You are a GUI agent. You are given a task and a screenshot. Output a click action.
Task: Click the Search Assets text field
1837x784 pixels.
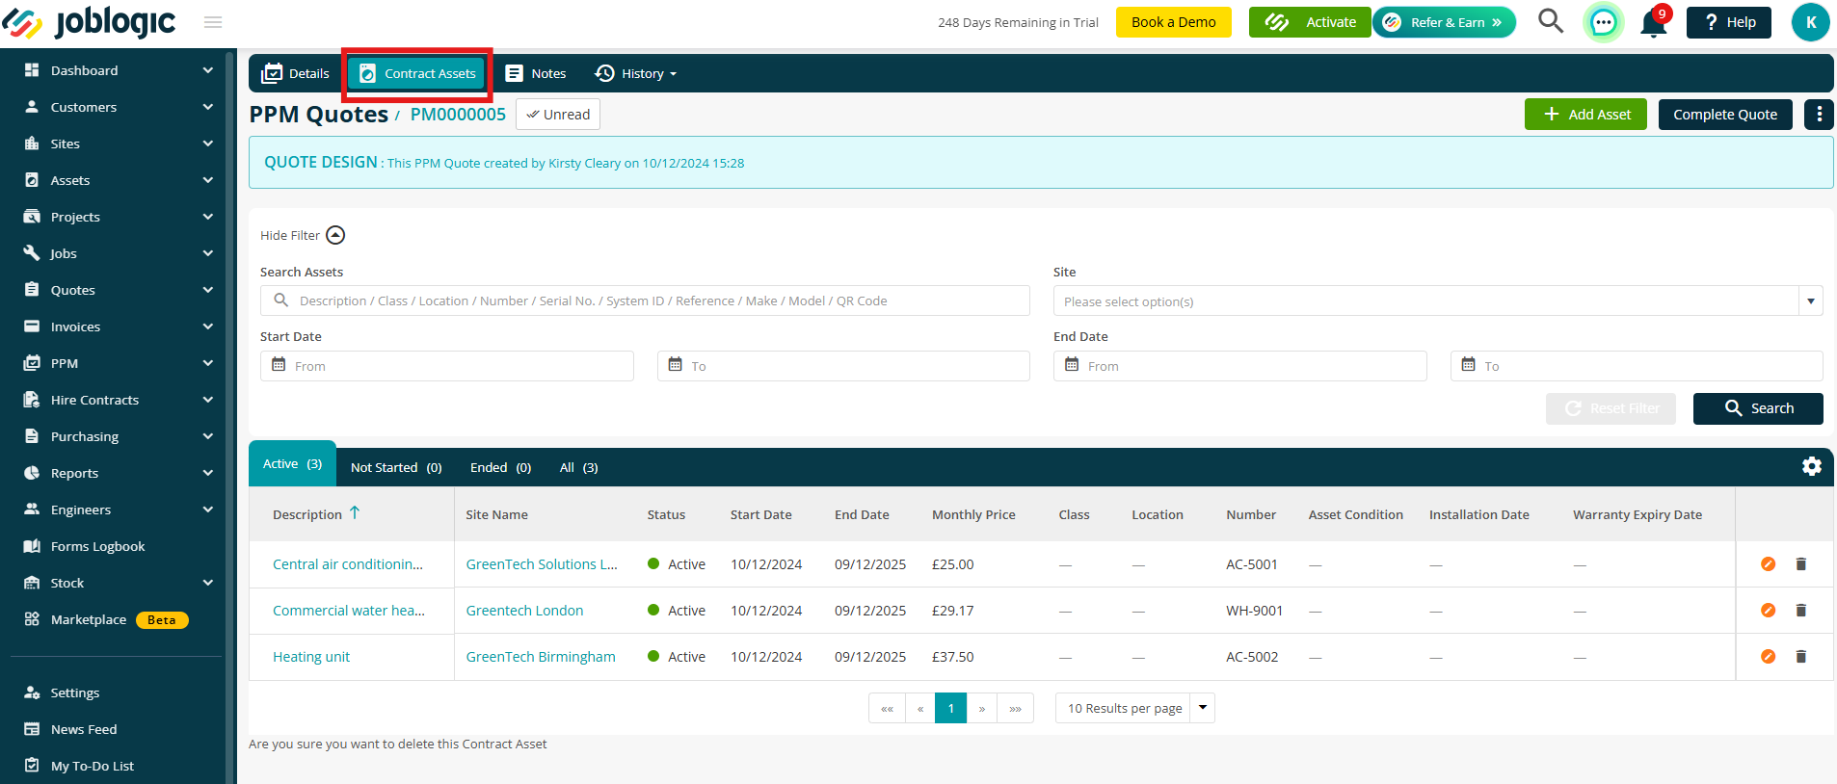pyautogui.click(x=645, y=301)
